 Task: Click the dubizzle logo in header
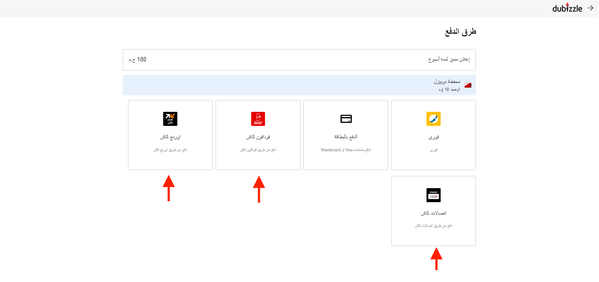point(567,8)
